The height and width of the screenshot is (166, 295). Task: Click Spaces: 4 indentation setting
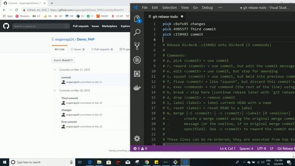pyautogui.click(x=246, y=148)
